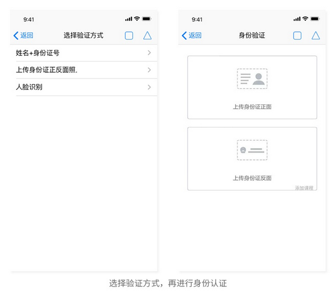Click the ID card back placeholder icon
Screen dimensions: 335x296
coord(252,150)
